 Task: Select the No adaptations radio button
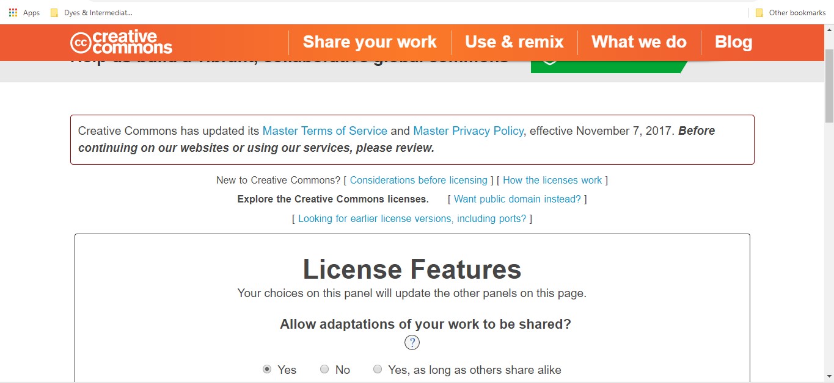pyautogui.click(x=324, y=369)
